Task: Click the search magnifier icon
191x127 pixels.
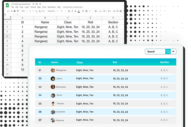Action: [x=168, y=51]
